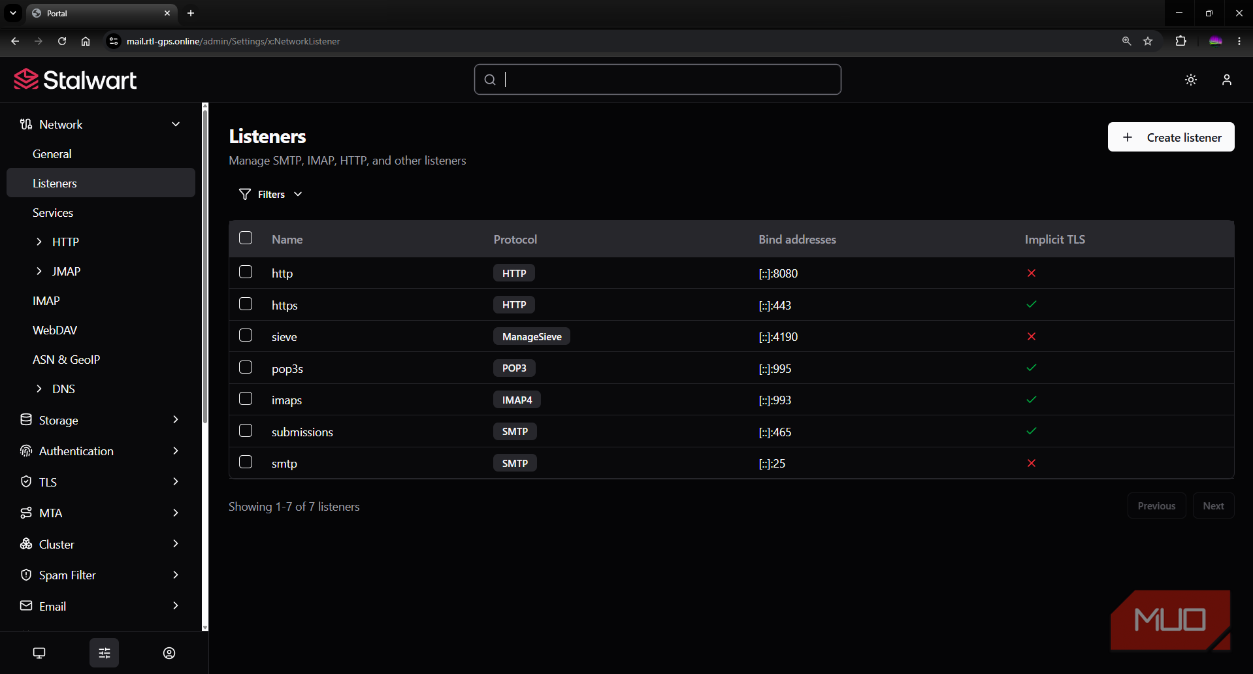The image size is (1253, 674).
Task: Click the Next page button
Action: coord(1213,506)
